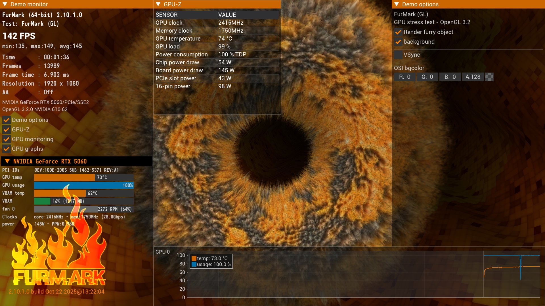Select the B: 0 bgcolor field
The width and height of the screenshot is (545, 306).
pos(450,77)
